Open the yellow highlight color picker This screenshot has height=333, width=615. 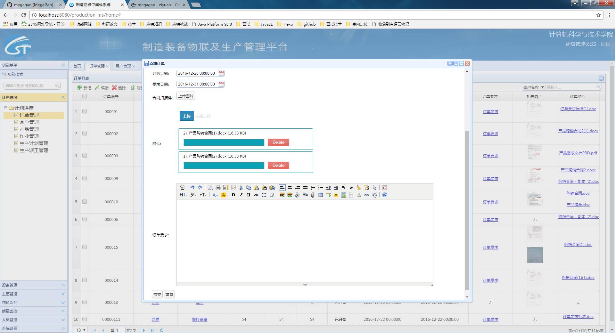(224, 195)
